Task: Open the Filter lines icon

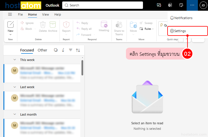Action: click(x=70, y=50)
